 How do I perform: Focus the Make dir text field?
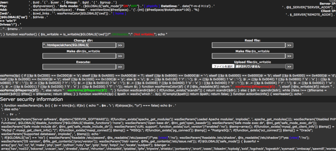pos(79,56)
